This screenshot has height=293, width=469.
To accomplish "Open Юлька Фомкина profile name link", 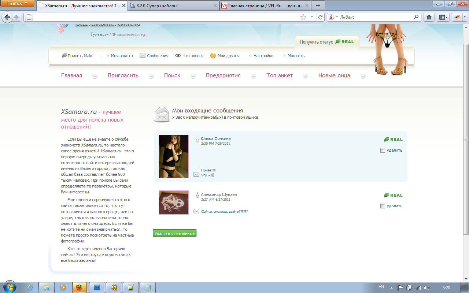I will pos(216,138).
